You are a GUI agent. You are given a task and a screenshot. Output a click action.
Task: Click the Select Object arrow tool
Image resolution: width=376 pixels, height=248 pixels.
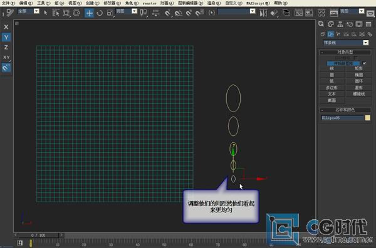click(x=46, y=13)
